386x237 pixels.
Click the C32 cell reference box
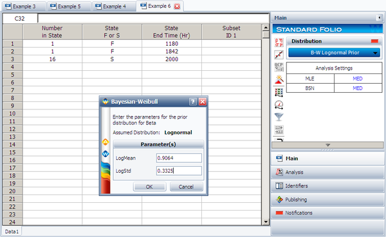[20, 19]
